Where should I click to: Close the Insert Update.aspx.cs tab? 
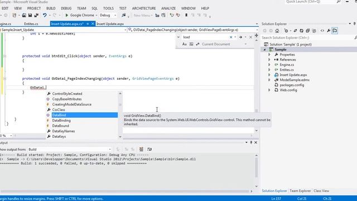click(x=93, y=23)
